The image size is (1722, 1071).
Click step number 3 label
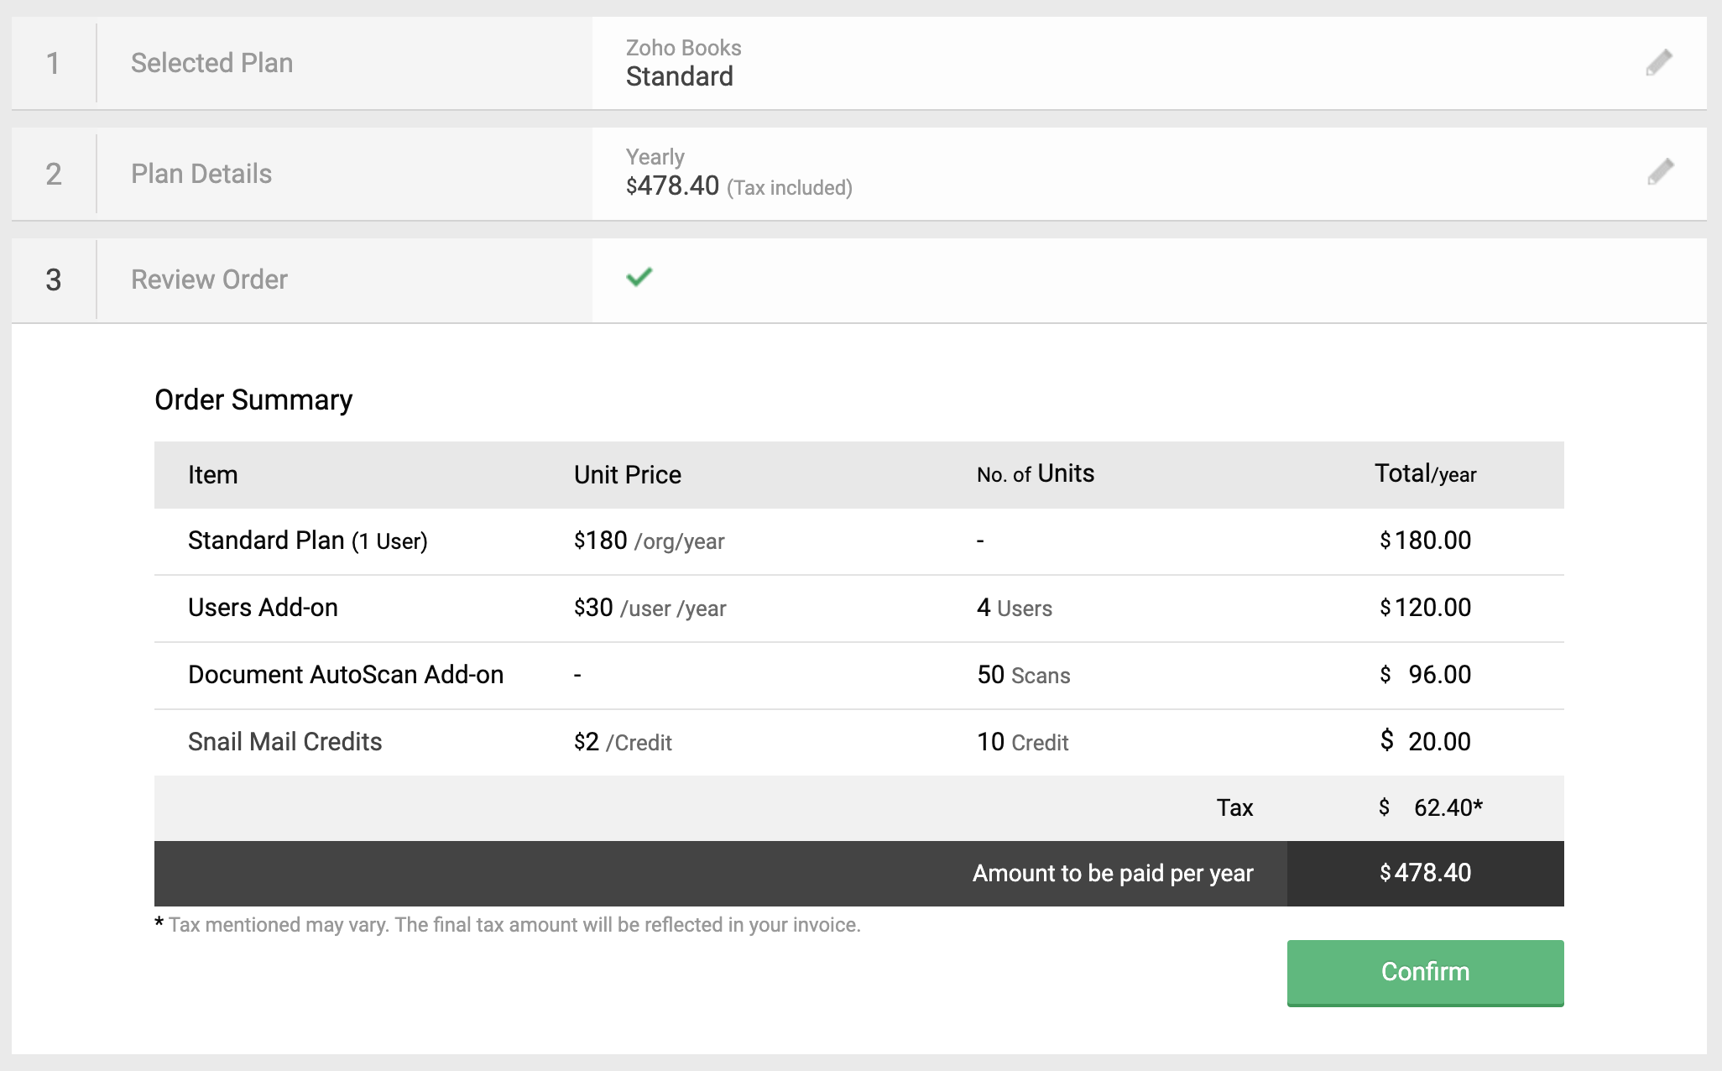[53, 280]
